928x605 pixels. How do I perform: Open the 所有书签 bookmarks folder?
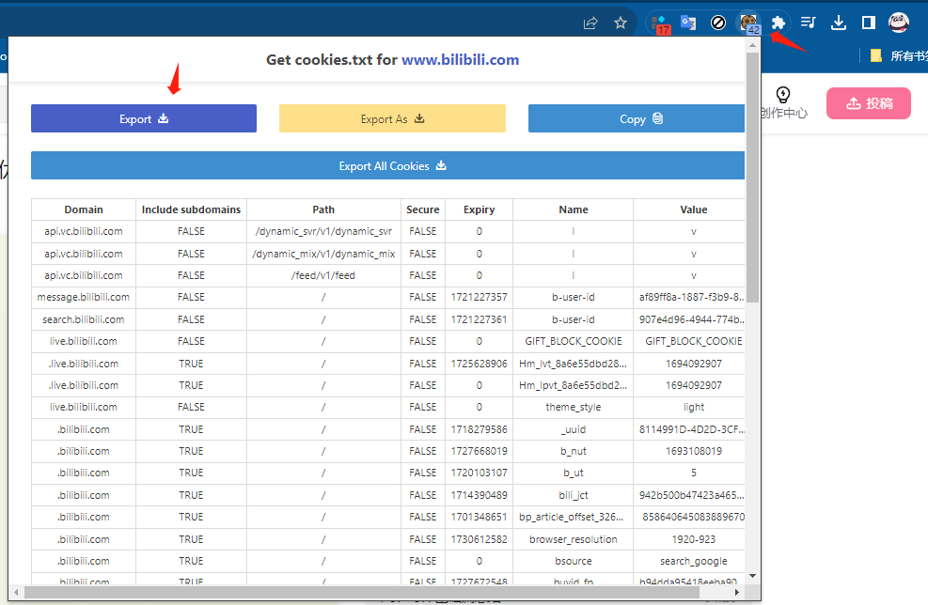[899, 55]
